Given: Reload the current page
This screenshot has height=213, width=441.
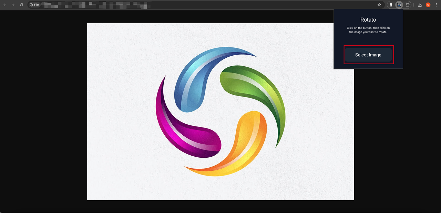Looking at the screenshot, I should (x=21, y=5).
